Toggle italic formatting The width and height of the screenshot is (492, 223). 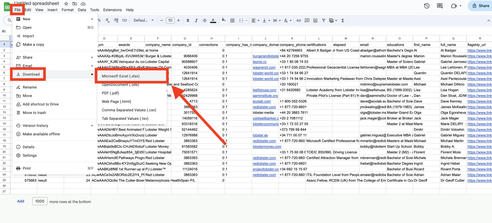196,20
